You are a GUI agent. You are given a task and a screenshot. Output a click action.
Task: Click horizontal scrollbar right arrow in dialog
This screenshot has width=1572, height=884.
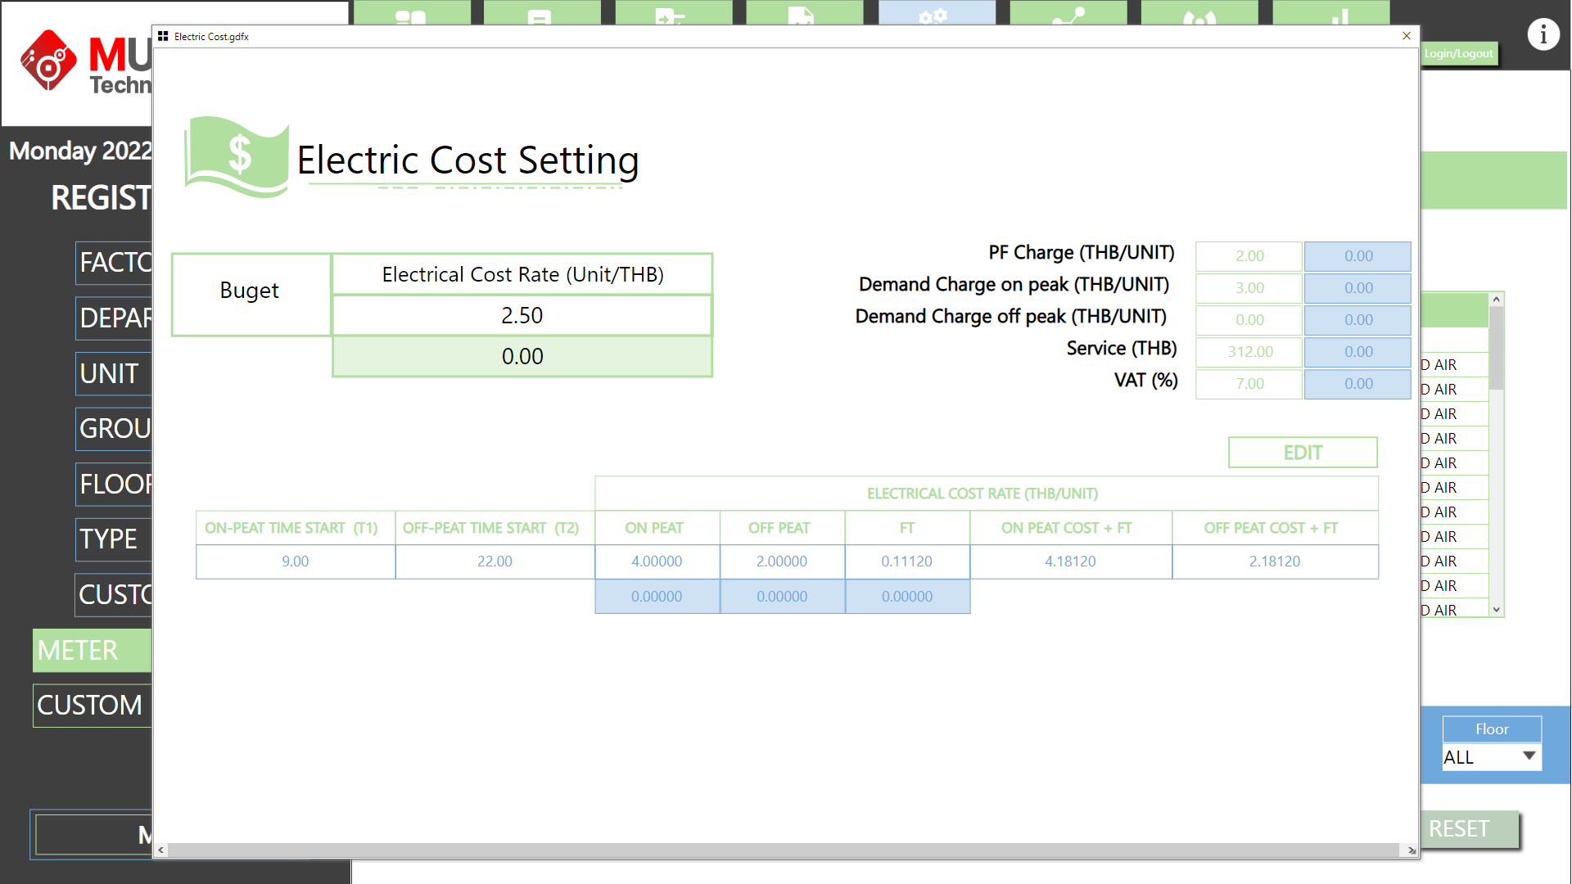click(1412, 850)
